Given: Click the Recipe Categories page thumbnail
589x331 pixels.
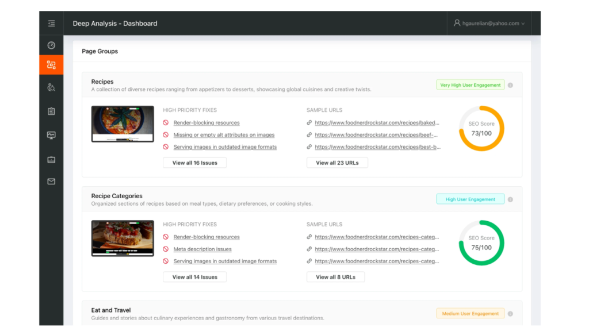Looking at the screenshot, I should 123,238.
